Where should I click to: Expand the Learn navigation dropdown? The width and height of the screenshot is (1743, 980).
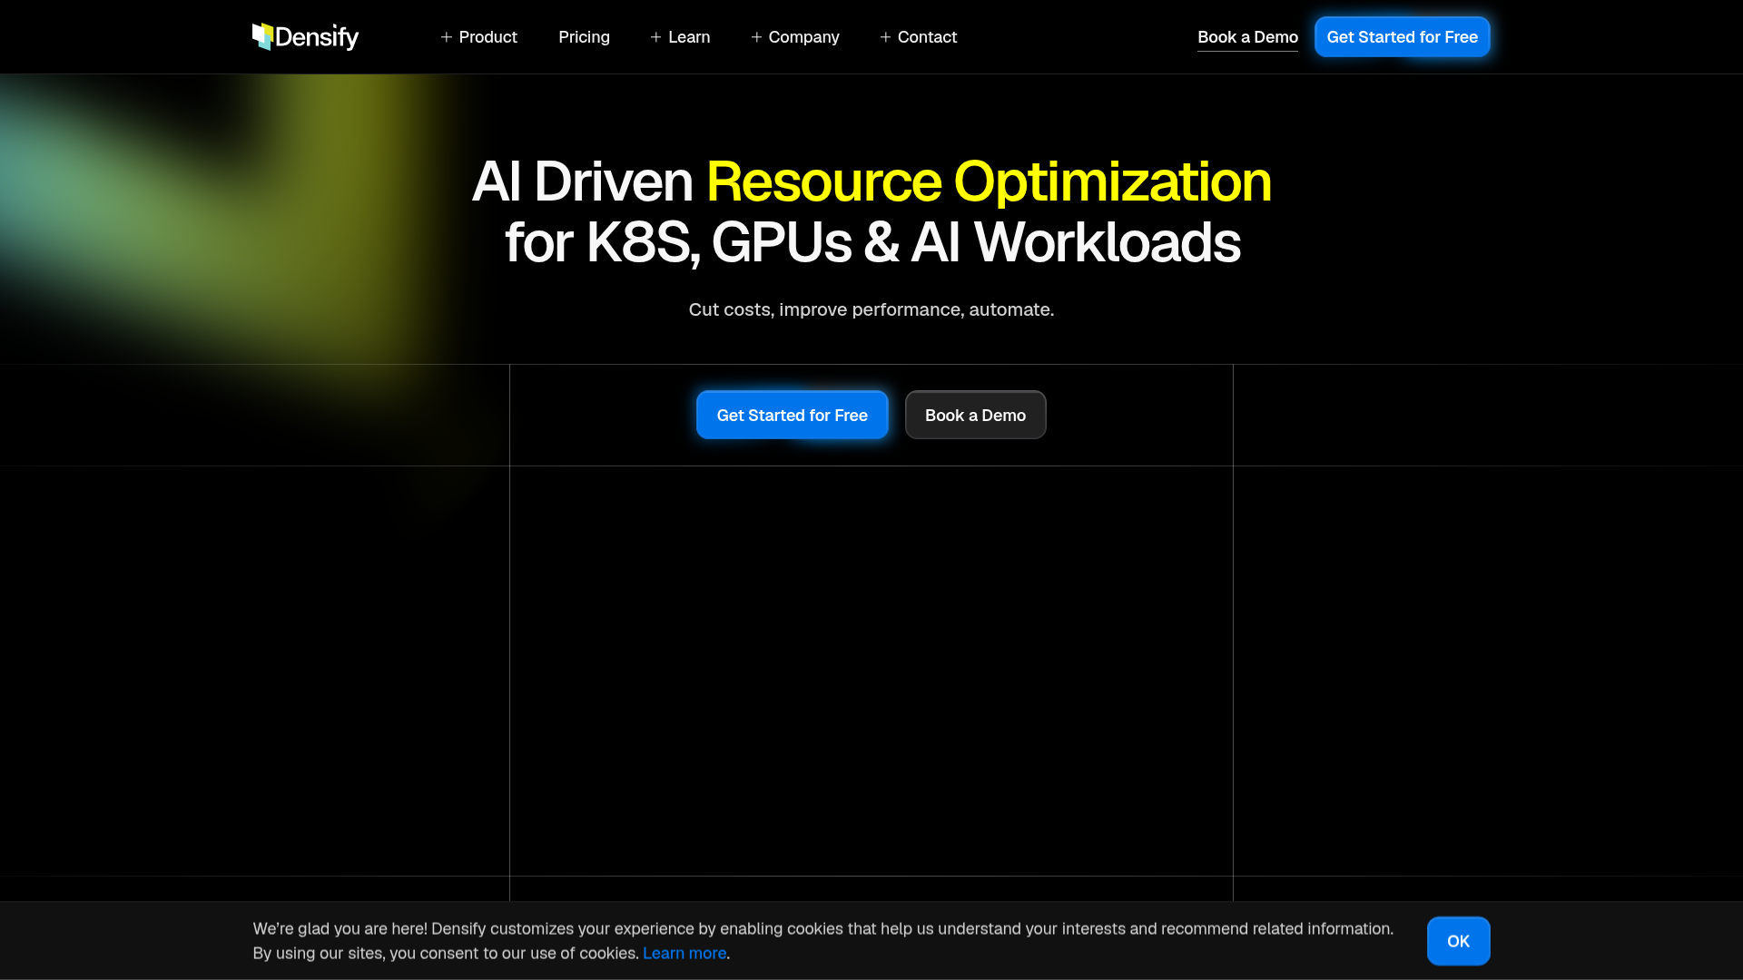click(x=688, y=37)
